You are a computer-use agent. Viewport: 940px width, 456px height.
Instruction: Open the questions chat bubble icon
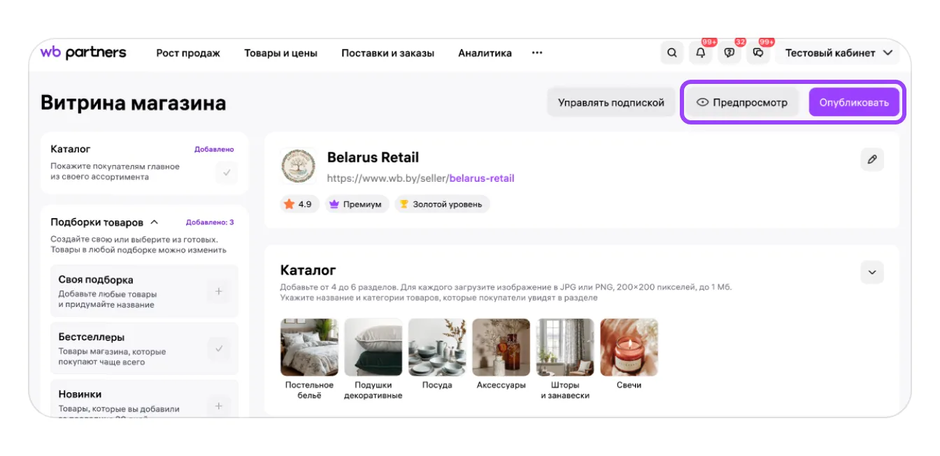729,53
